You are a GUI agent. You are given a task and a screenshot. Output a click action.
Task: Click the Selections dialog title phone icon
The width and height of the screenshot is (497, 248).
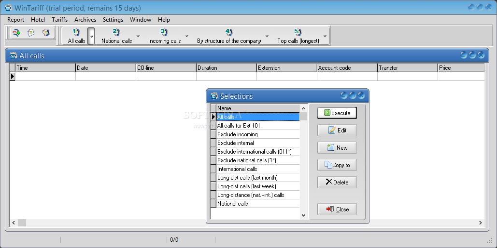coord(214,96)
